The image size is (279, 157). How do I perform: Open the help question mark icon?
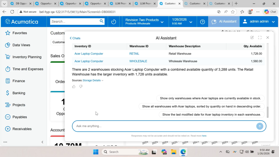(x=202, y=22)
